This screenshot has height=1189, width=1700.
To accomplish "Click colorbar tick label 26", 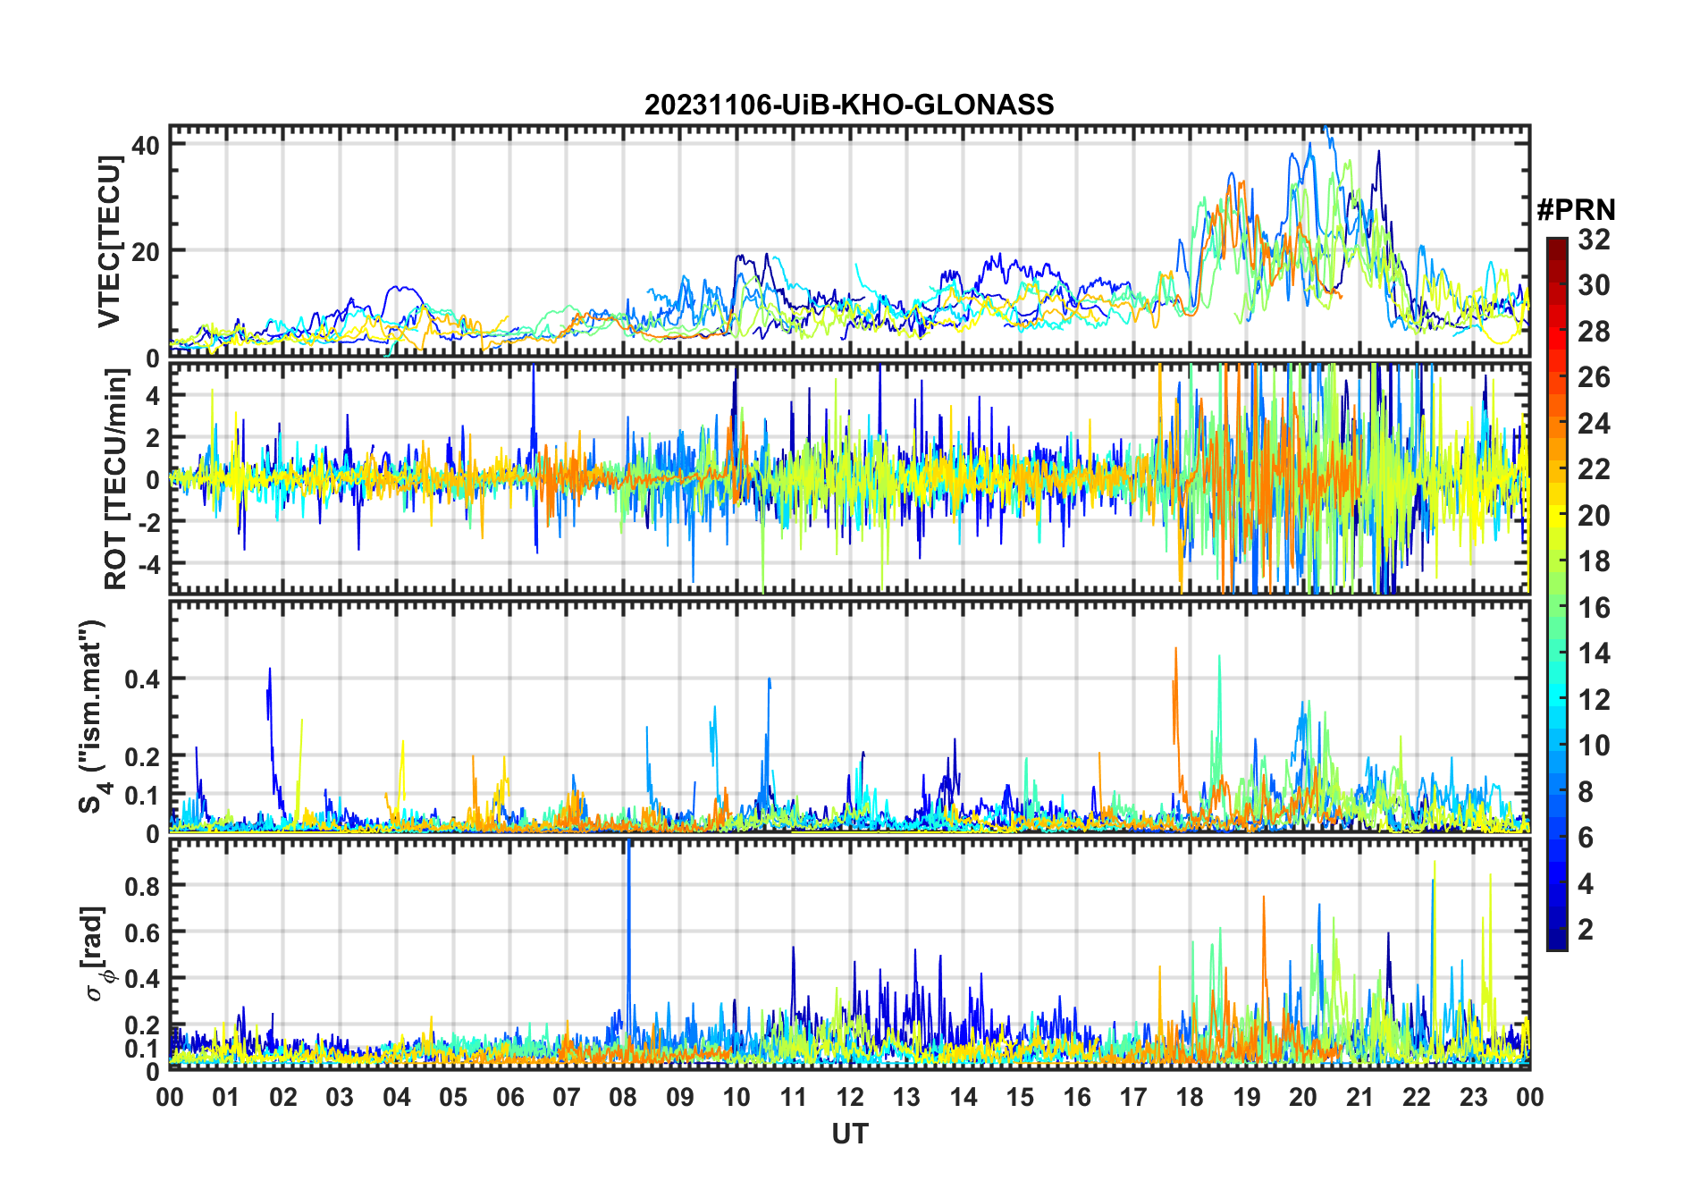I will [1594, 377].
